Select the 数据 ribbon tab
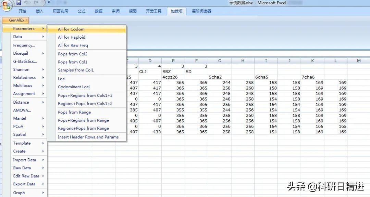Viewport: 370px width, 197px height. 98,11
